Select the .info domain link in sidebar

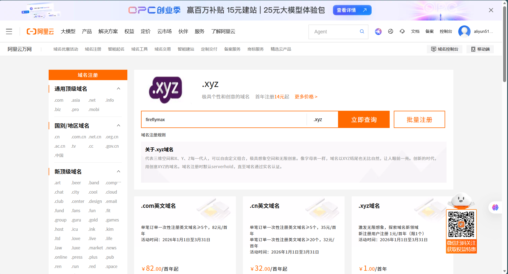[110, 100]
